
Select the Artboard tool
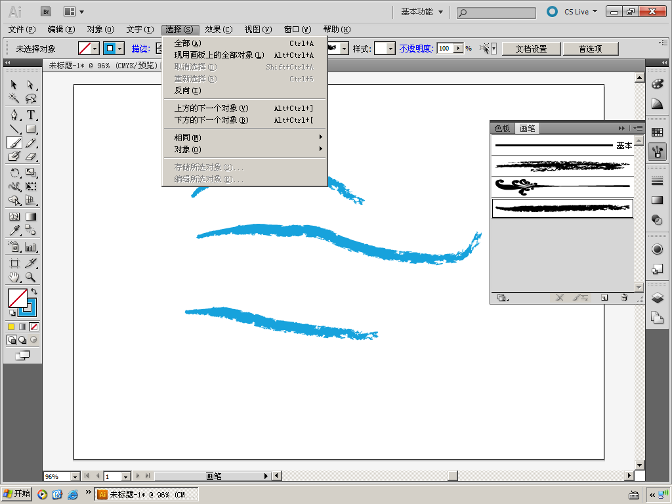pyautogui.click(x=14, y=263)
